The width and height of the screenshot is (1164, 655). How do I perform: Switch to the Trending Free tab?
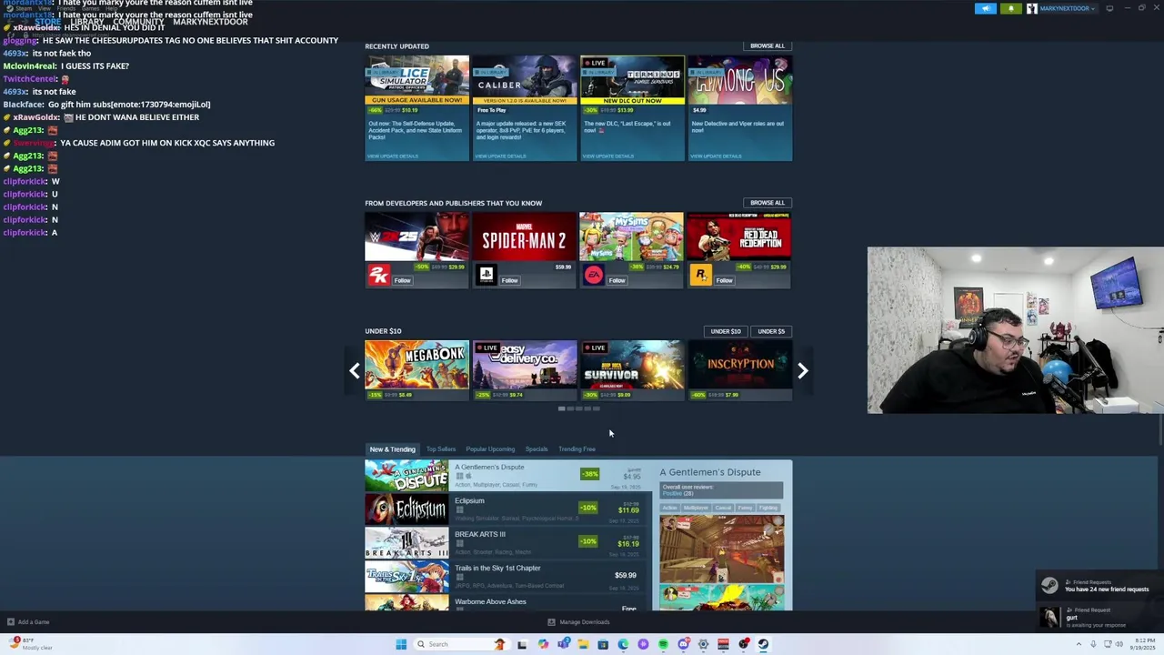pyautogui.click(x=577, y=449)
